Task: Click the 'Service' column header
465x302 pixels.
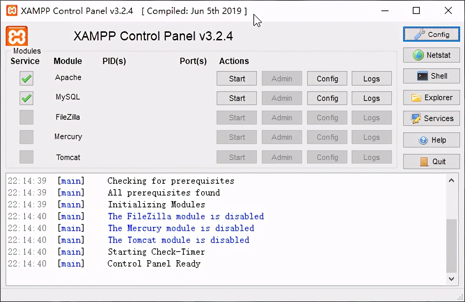Action: tap(25, 61)
